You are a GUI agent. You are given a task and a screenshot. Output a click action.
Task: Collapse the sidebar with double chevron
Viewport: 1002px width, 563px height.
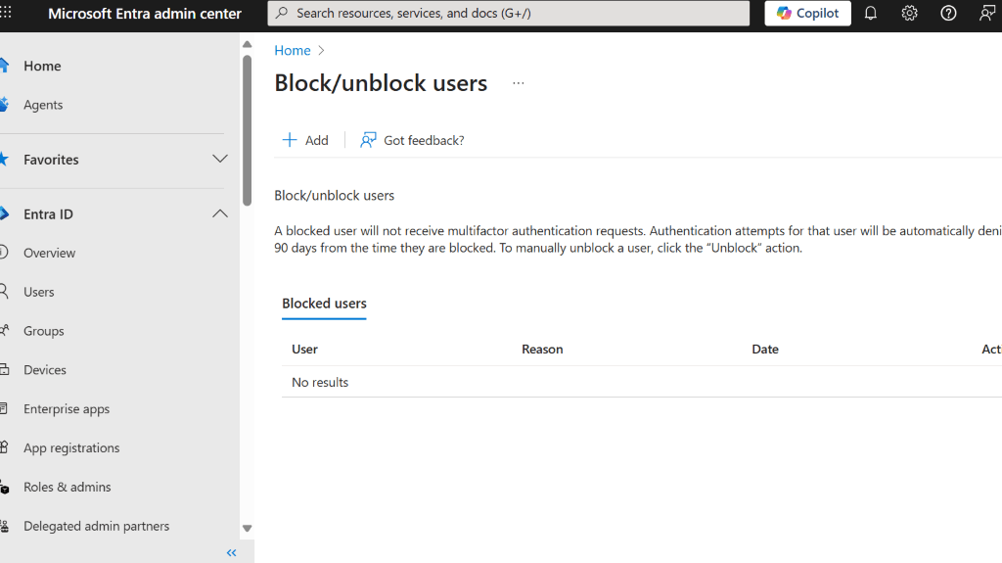(x=231, y=553)
